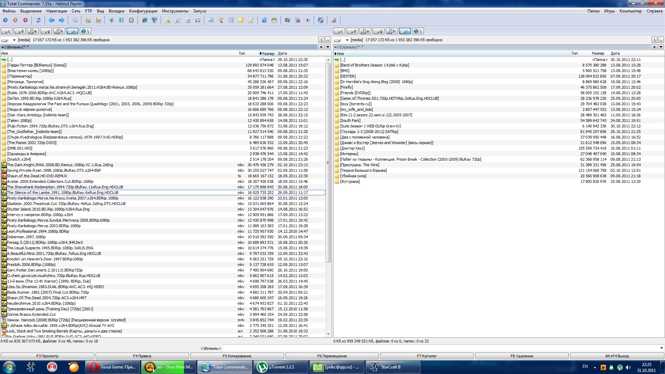This screenshot has height=374, width=665.
Task: Switch left panel to drive g
Action: [x=46, y=31]
